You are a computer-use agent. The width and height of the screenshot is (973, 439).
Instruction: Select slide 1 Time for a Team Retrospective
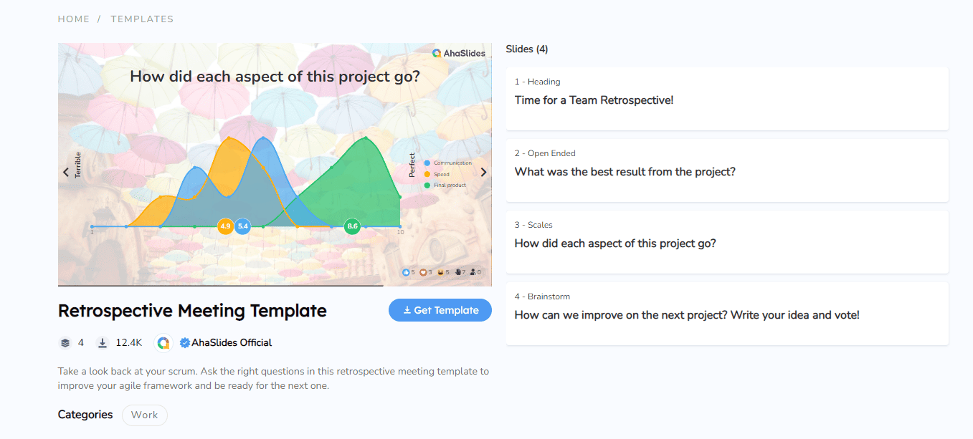tap(727, 99)
